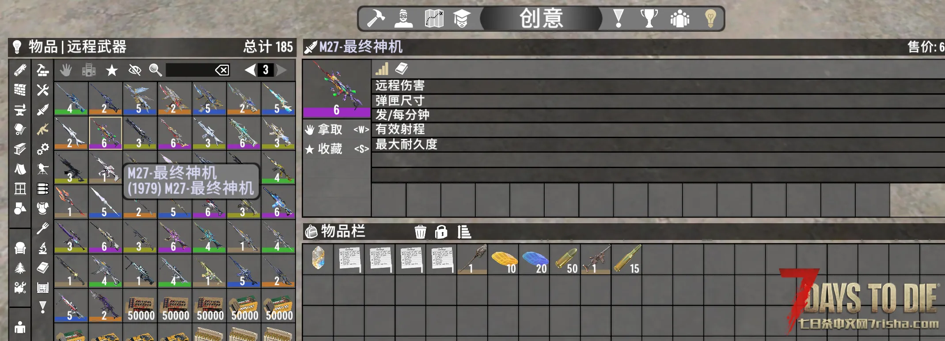
Task: Sort inventory with stack sort icon
Action: [464, 231]
